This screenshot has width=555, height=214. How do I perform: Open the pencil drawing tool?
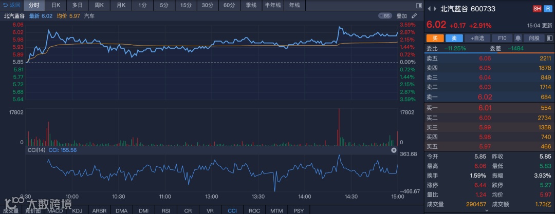(x=414, y=15)
